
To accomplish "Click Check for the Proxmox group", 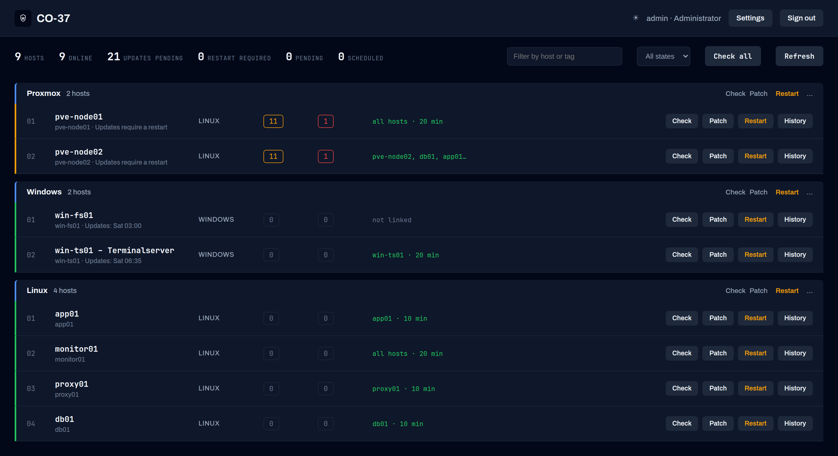I will click(x=735, y=94).
